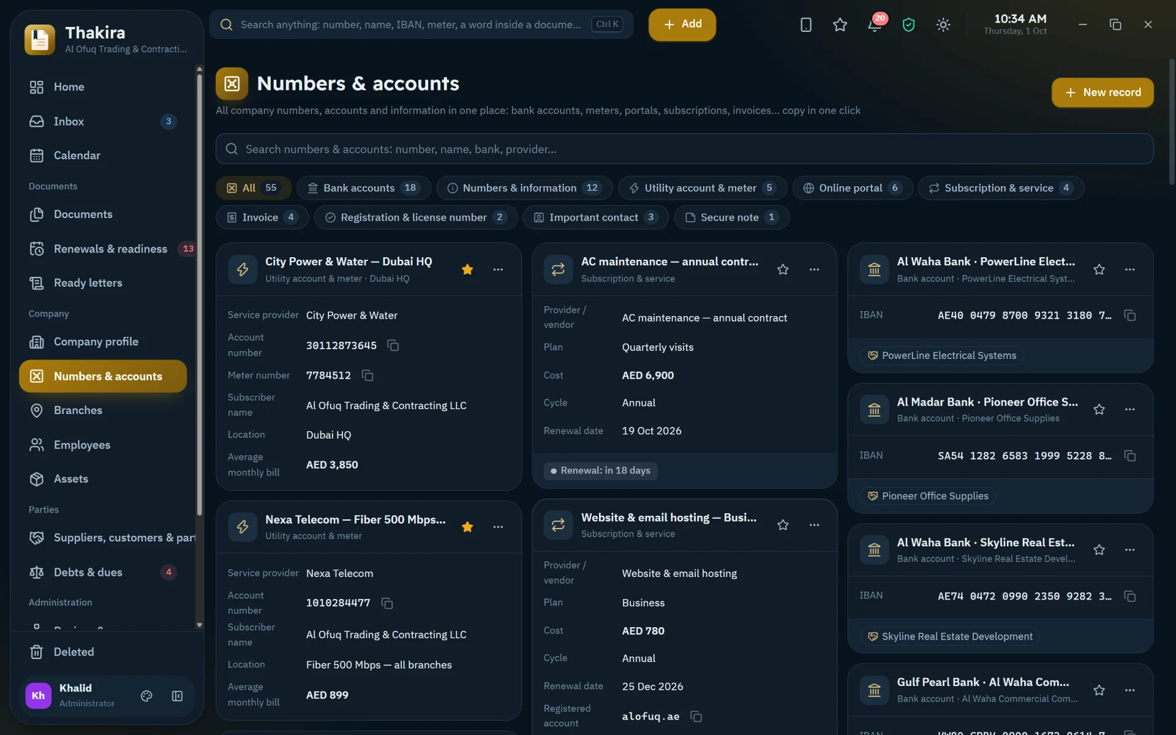The height and width of the screenshot is (735, 1176).
Task: Toggle the light/dark theme sun icon
Action: (943, 24)
